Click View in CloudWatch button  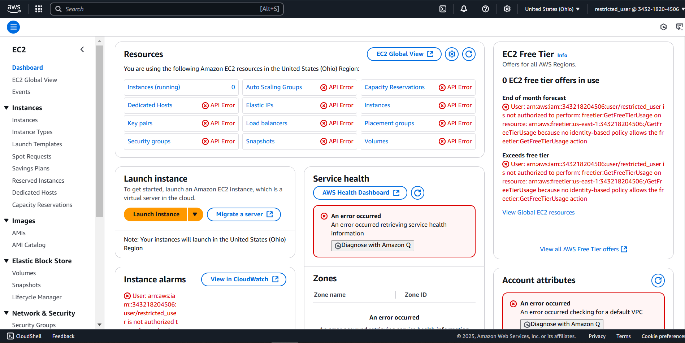(244, 279)
